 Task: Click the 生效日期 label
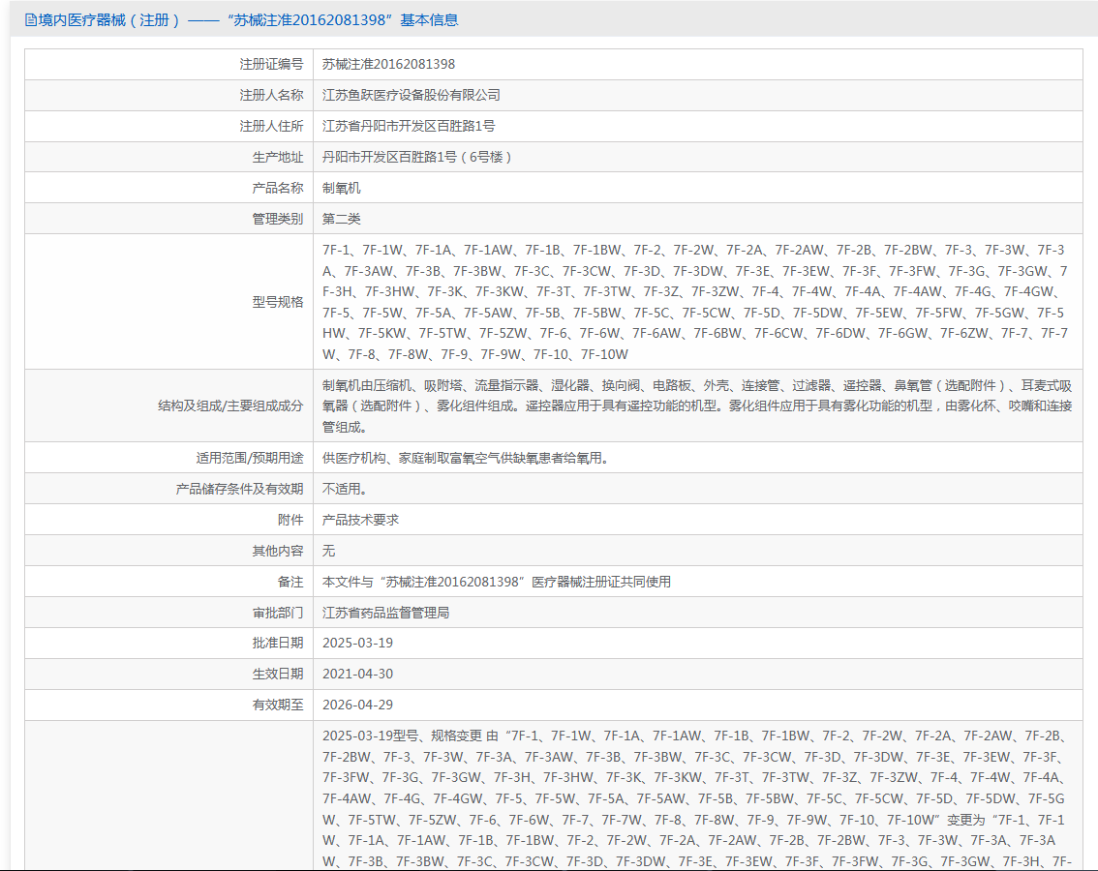(x=277, y=674)
